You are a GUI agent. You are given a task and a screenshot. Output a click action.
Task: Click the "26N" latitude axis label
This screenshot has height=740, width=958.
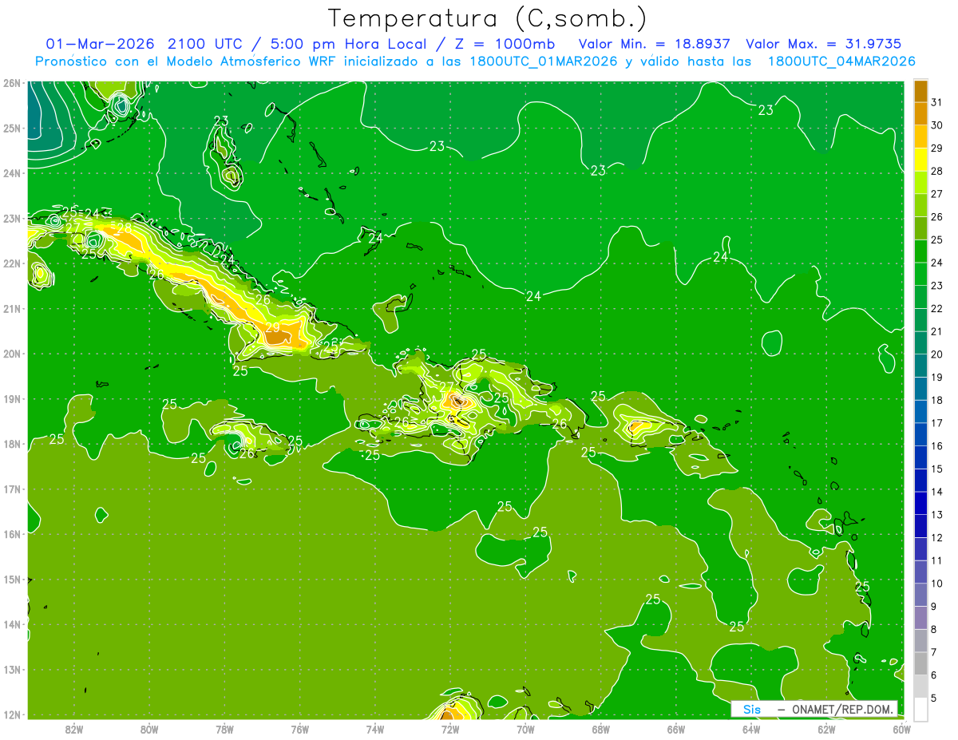pyautogui.click(x=11, y=83)
